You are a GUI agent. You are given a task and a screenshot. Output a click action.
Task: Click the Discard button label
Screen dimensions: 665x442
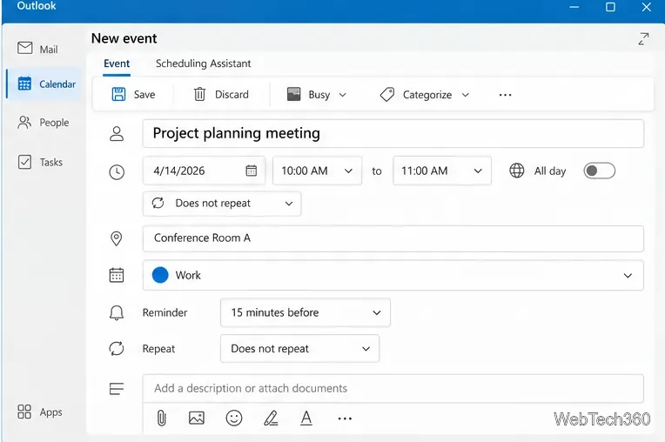pos(232,95)
